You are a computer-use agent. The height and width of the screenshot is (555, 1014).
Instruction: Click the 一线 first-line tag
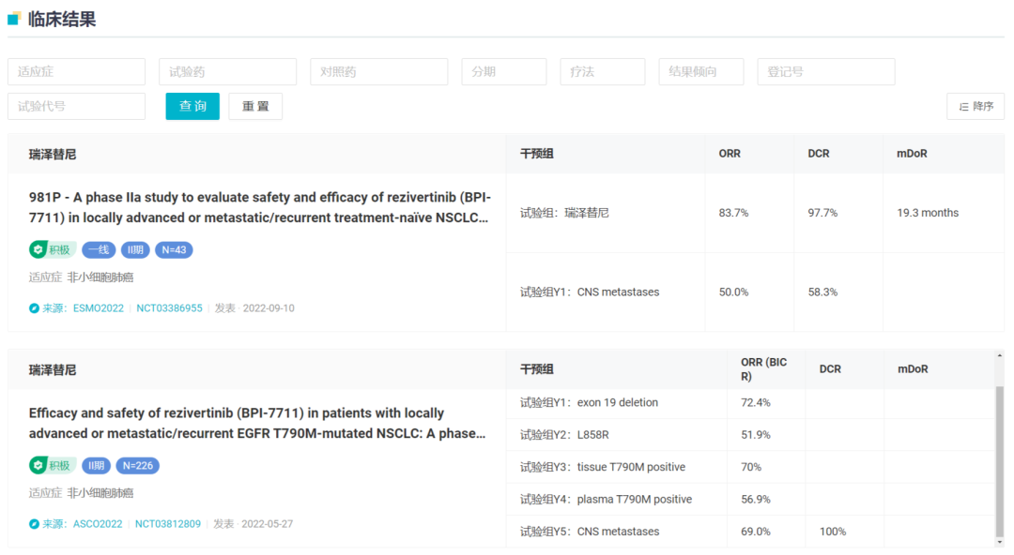point(99,250)
